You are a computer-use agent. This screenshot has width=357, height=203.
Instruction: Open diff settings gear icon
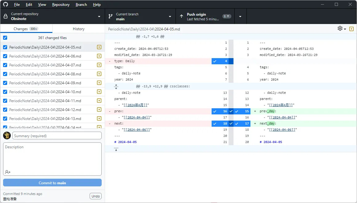point(340,29)
